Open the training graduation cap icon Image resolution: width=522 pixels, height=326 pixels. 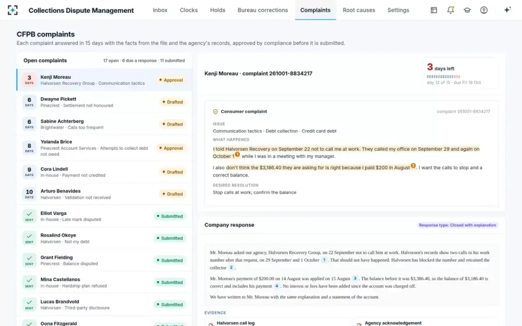[x=467, y=10]
